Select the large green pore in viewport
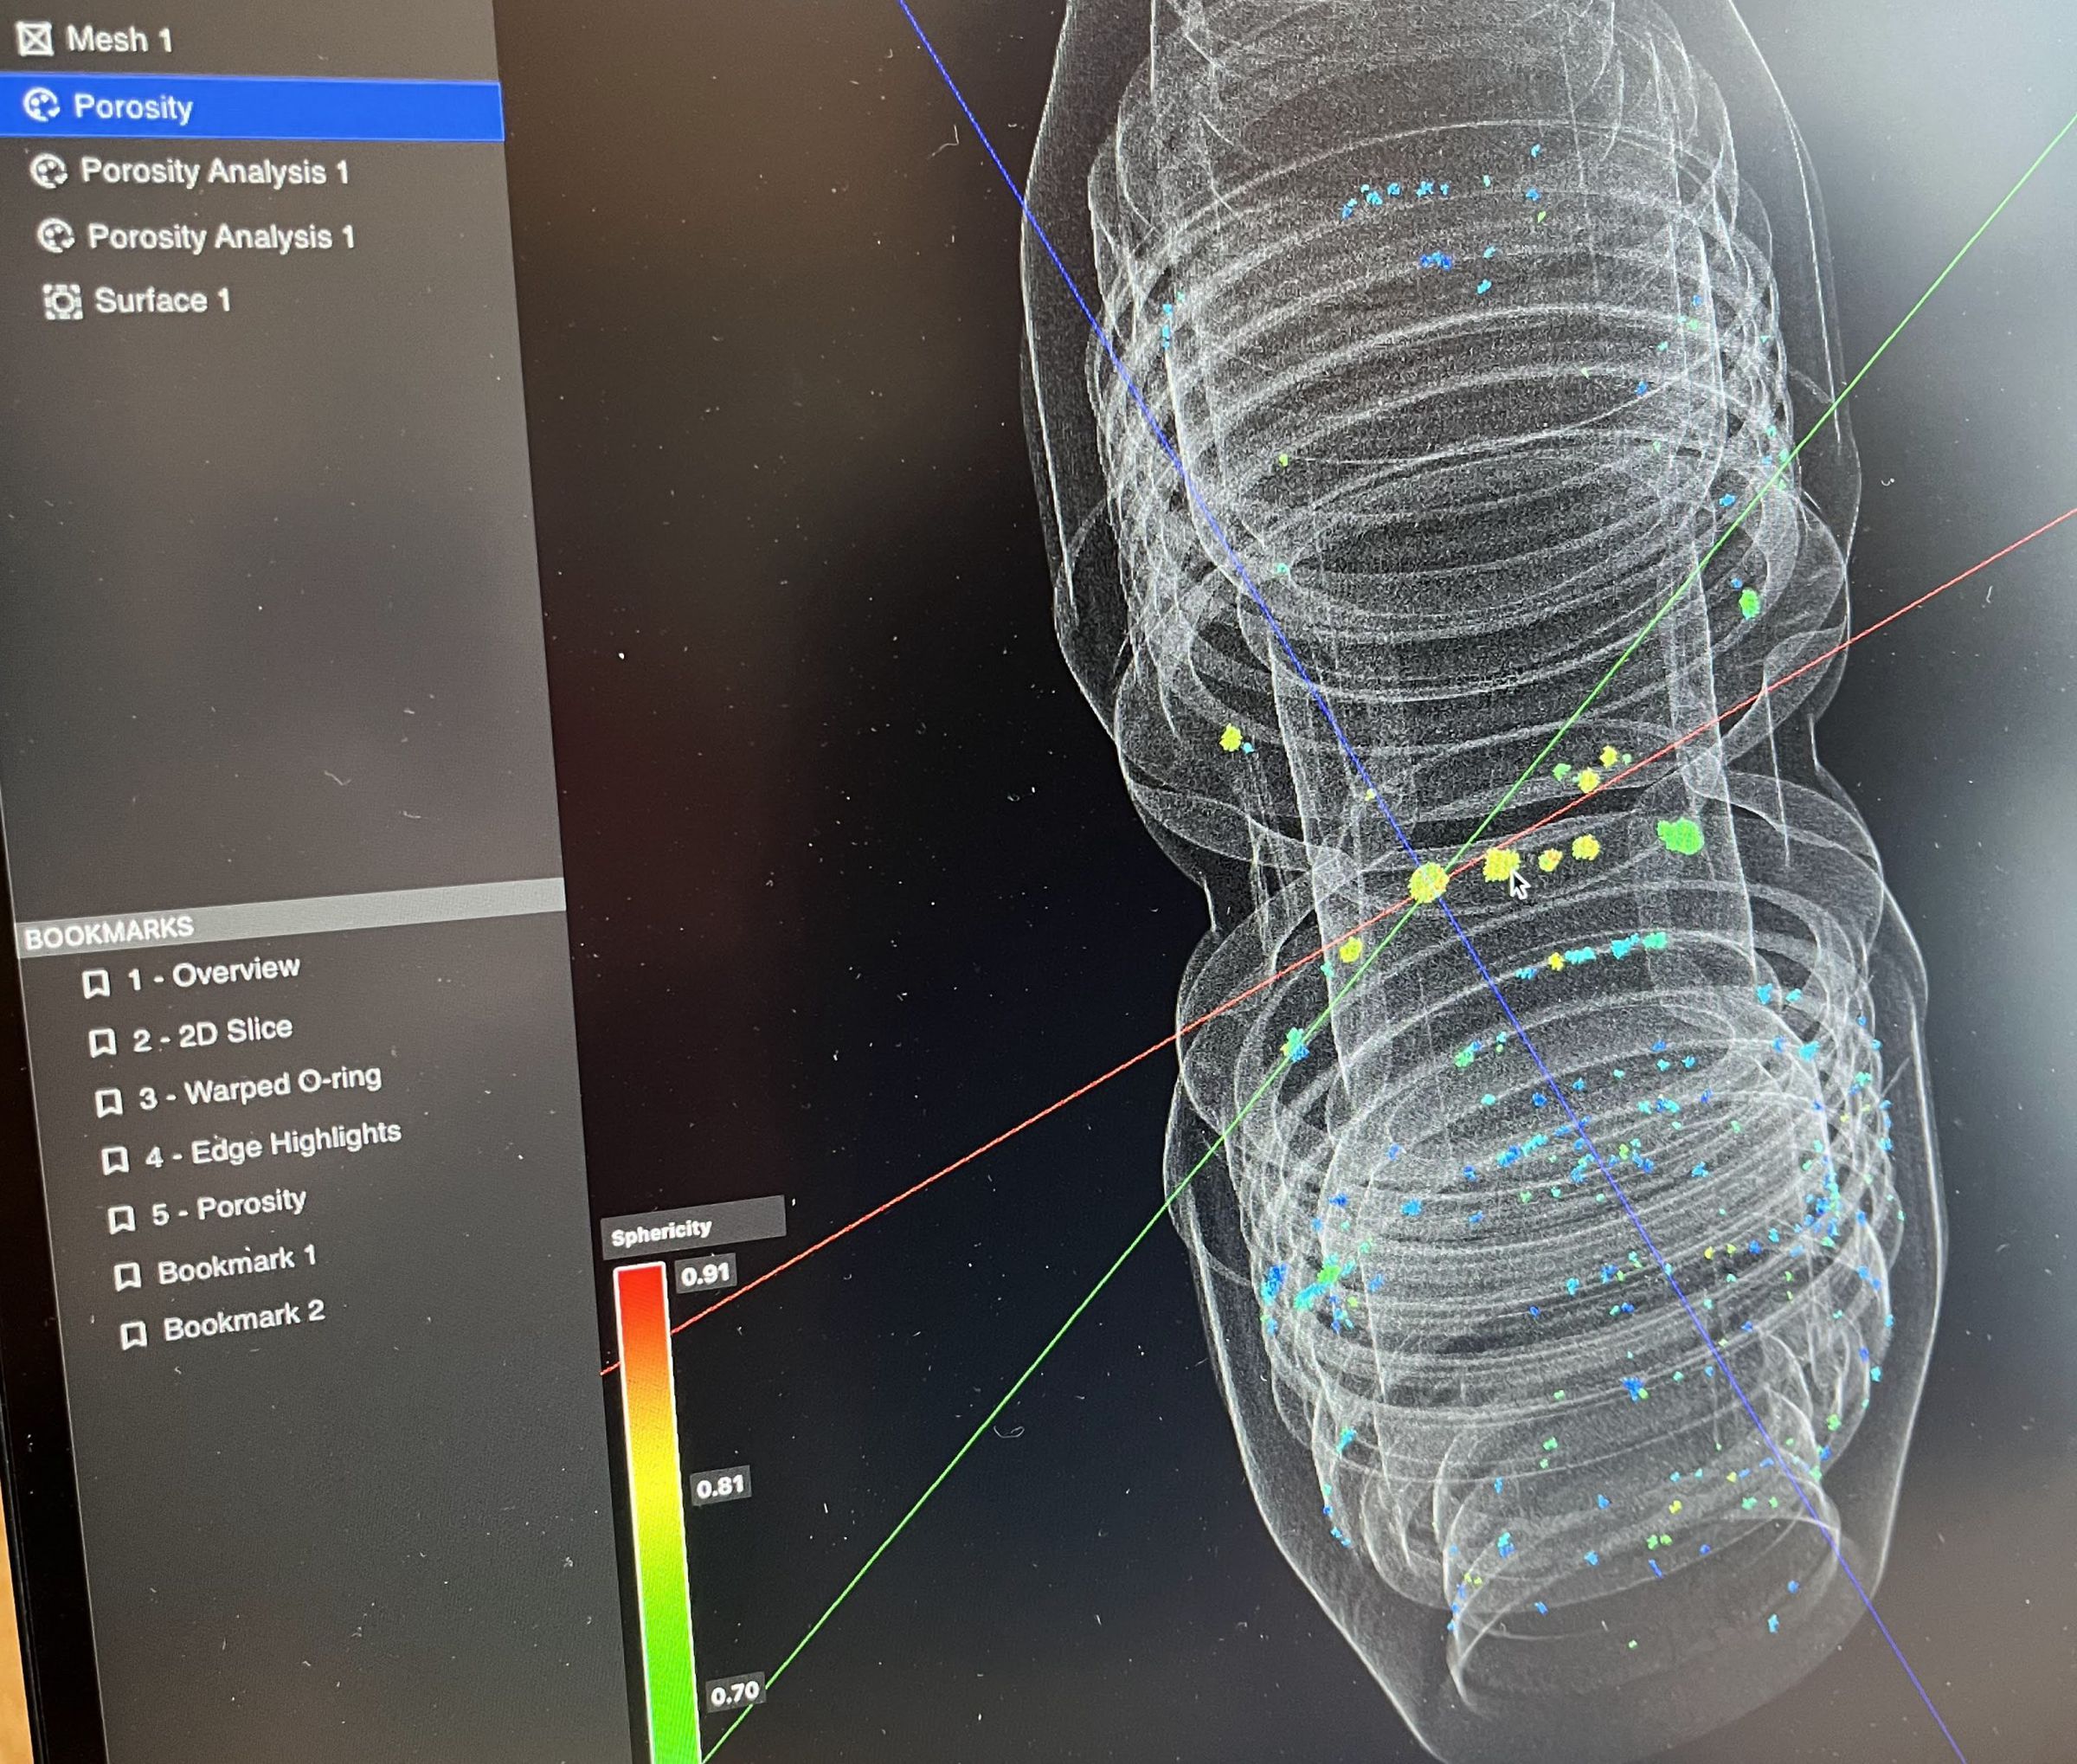The width and height of the screenshot is (2077, 1764). (x=1680, y=835)
